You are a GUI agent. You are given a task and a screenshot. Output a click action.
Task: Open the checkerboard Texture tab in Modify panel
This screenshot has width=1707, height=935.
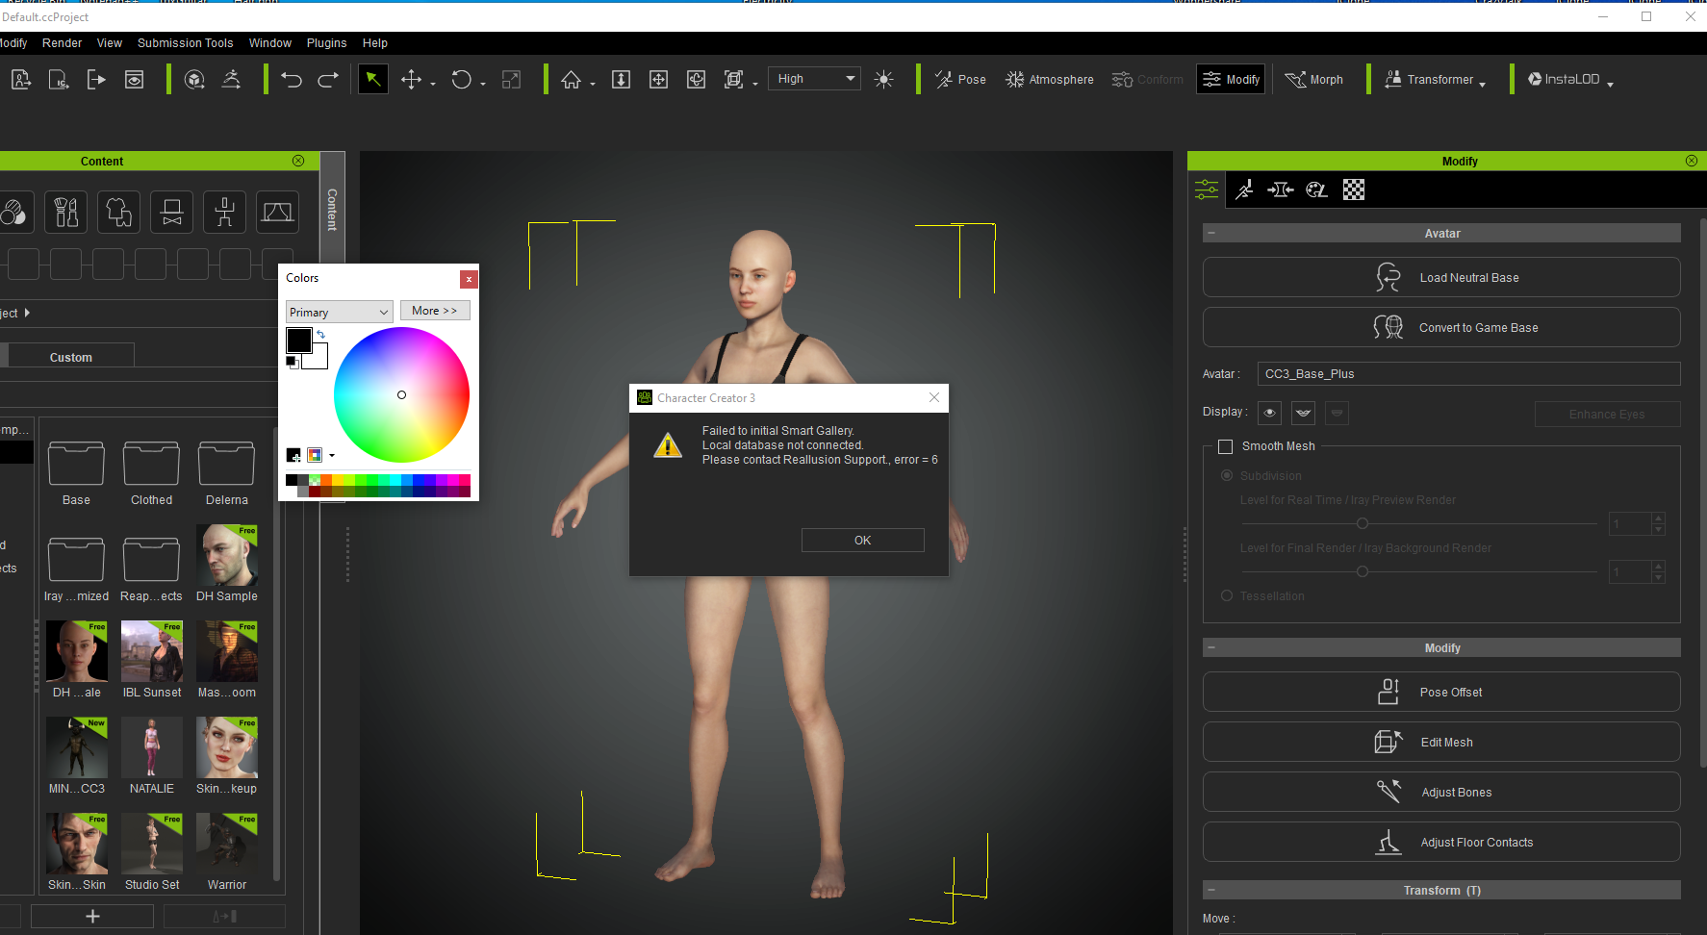[1354, 190]
